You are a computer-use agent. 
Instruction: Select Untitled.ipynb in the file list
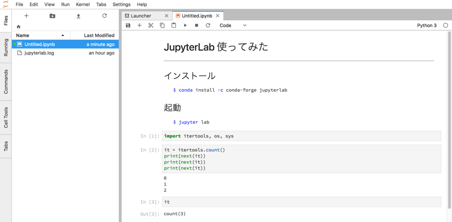(x=65, y=44)
